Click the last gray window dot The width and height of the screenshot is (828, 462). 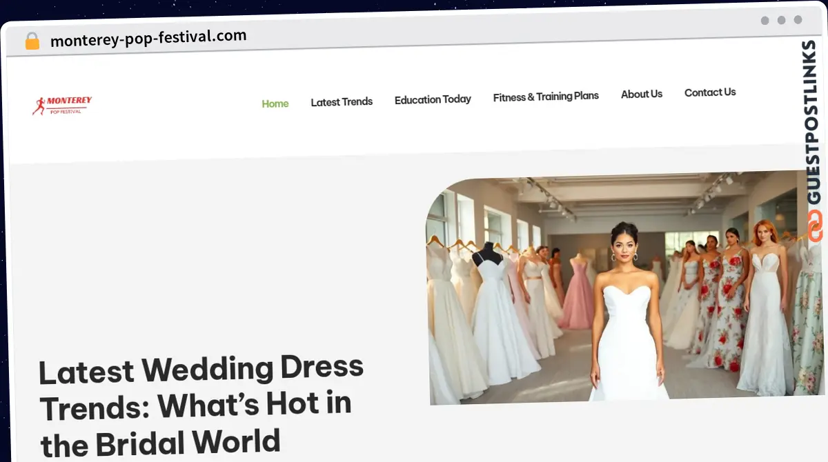click(798, 20)
